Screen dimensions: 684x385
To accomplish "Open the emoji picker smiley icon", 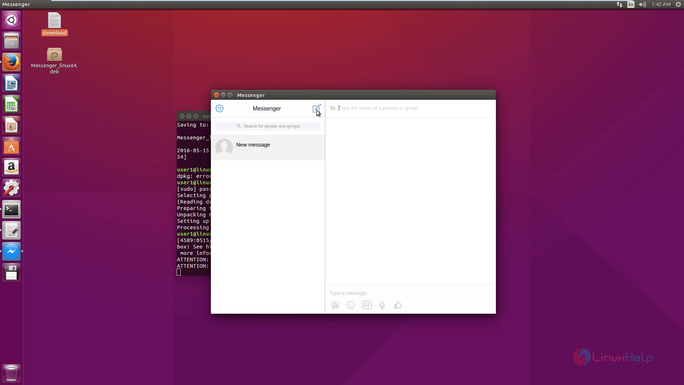I will click(351, 305).
